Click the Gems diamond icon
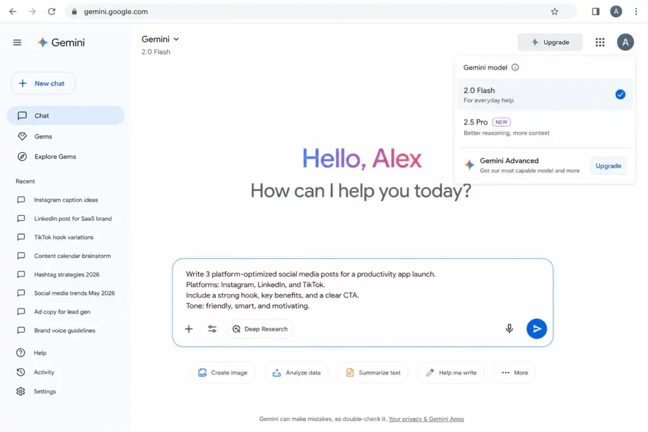The width and height of the screenshot is (648, 432). click(22, 136)
